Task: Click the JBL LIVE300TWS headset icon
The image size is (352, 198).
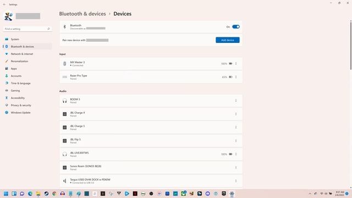Action: pos(65,154)
